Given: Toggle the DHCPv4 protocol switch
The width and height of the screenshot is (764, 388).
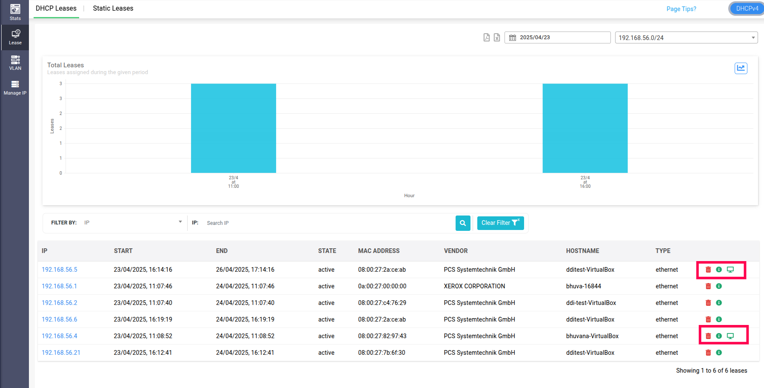Looking at the screenshot, I should tap(747, 9).
